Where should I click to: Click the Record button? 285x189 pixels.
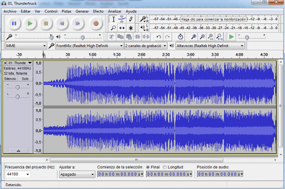pyautogui.click(x=96, y=23)
